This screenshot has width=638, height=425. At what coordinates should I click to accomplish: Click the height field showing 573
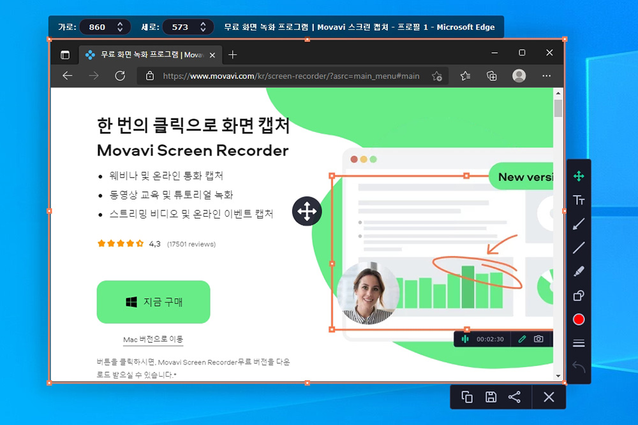[x=181, y=27]
